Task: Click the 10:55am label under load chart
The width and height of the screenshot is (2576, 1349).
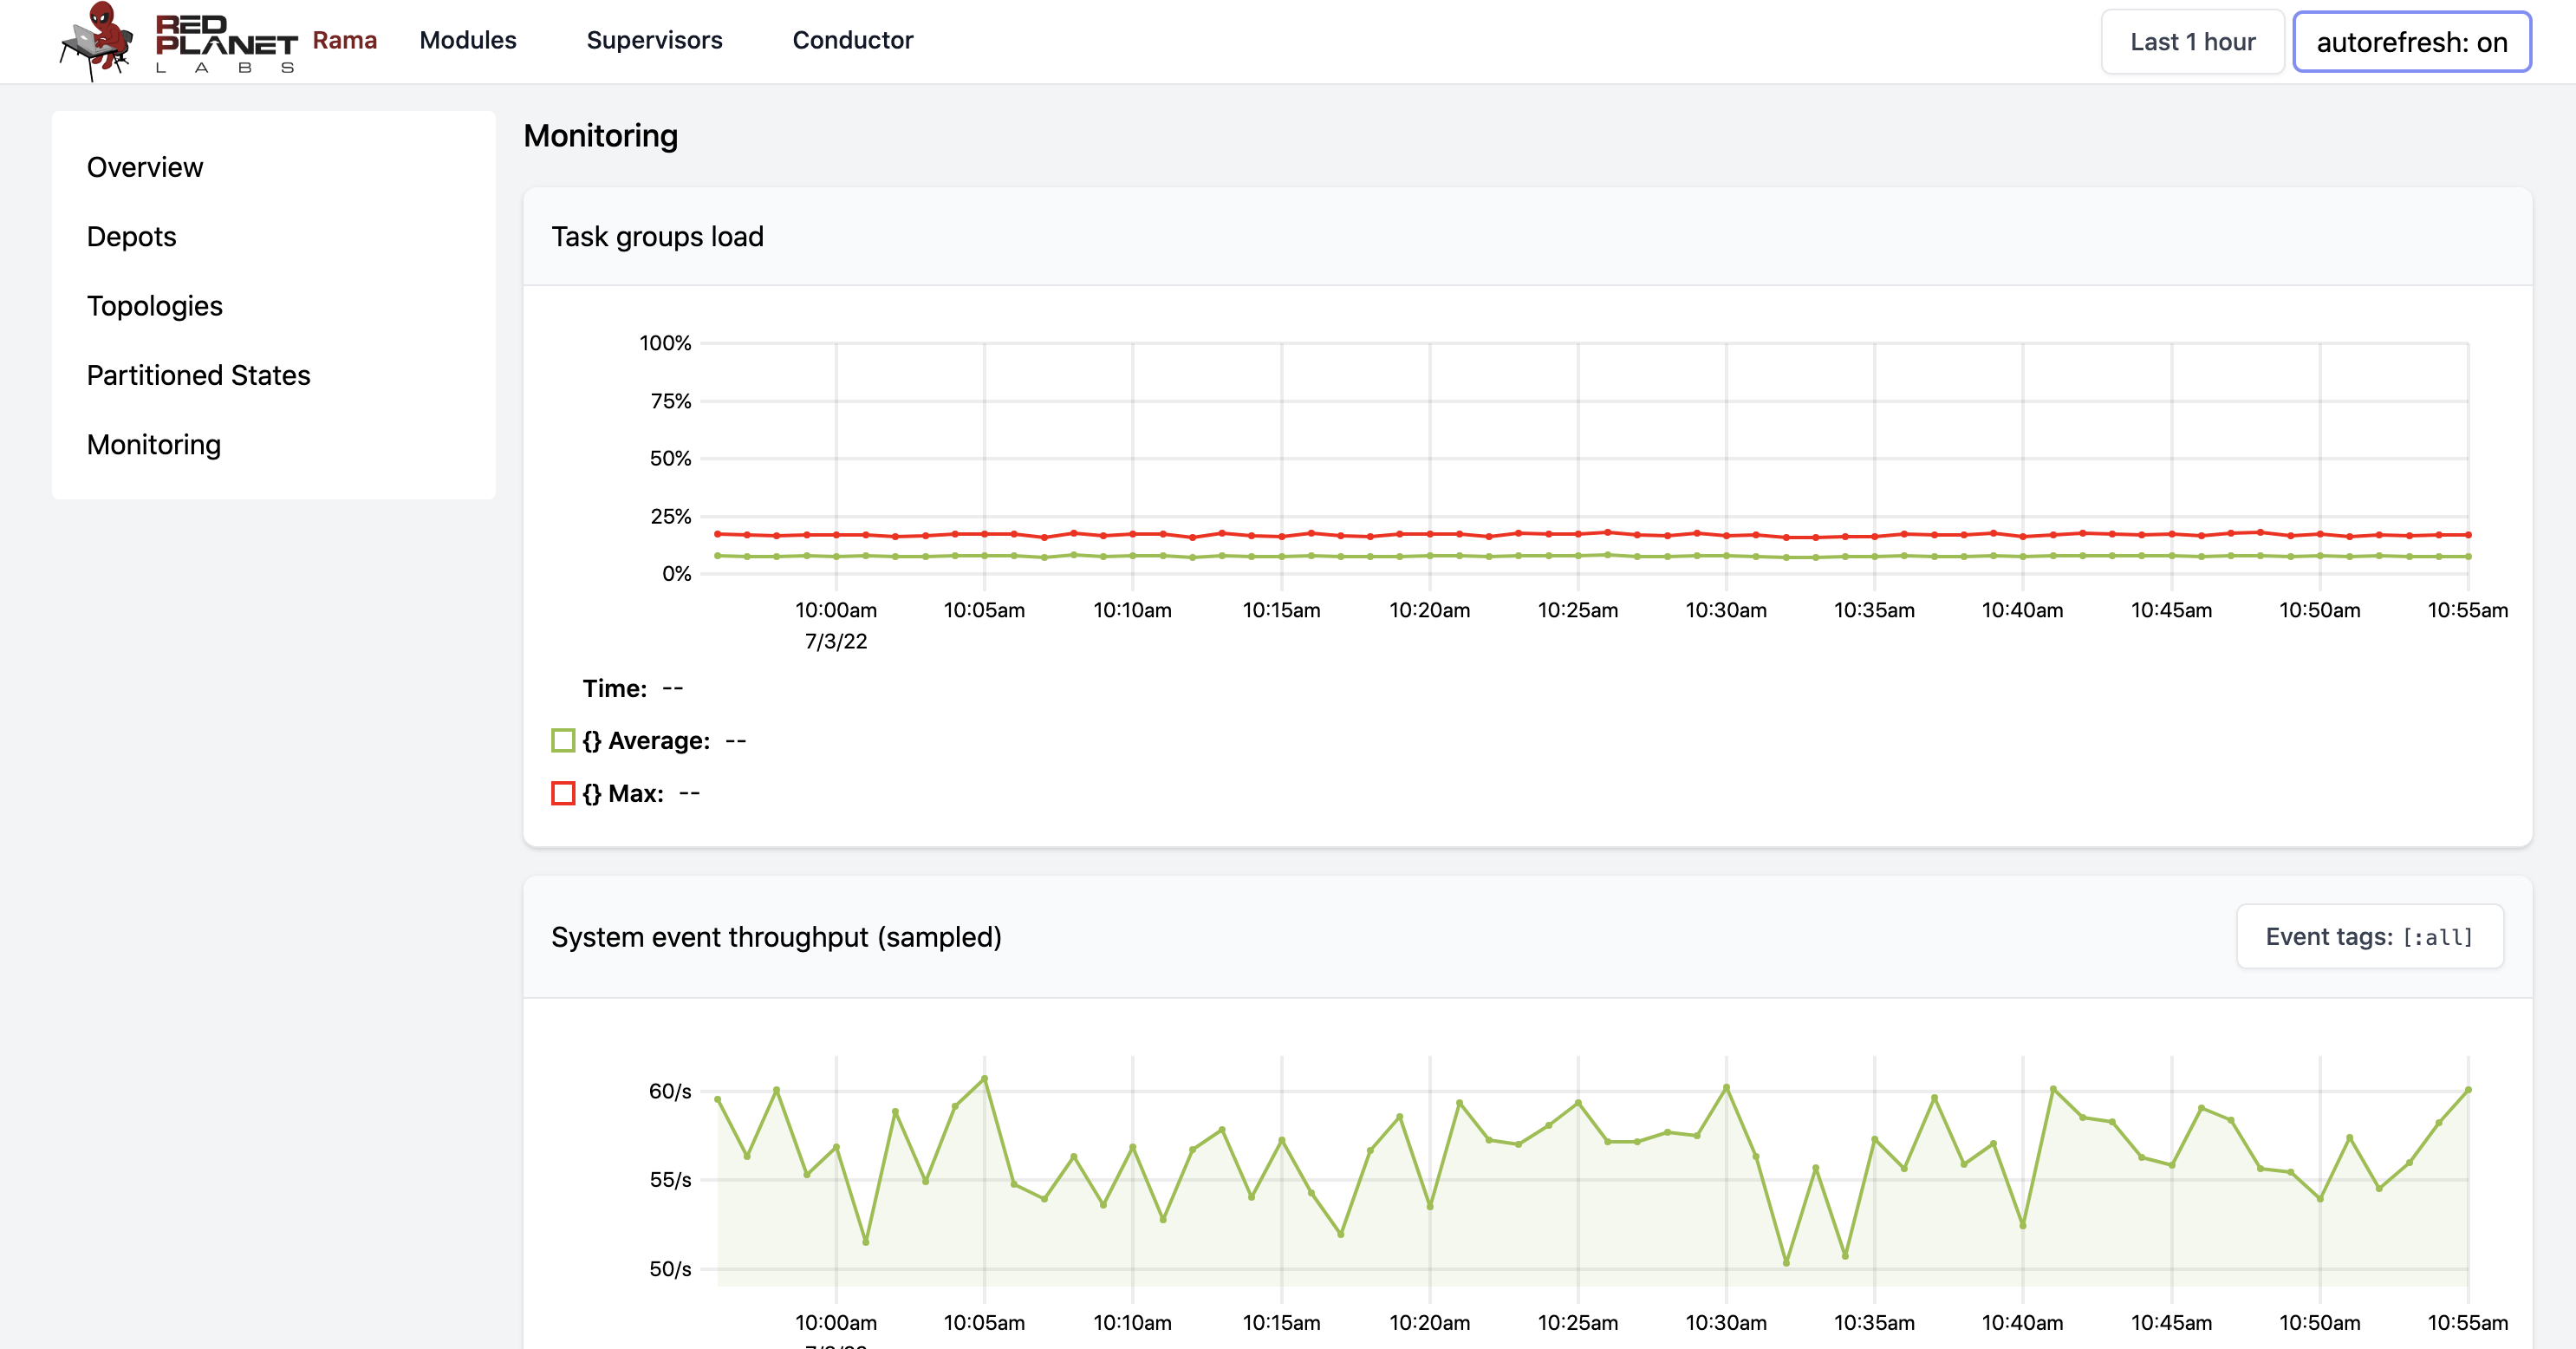Action: pos(2467,610)
